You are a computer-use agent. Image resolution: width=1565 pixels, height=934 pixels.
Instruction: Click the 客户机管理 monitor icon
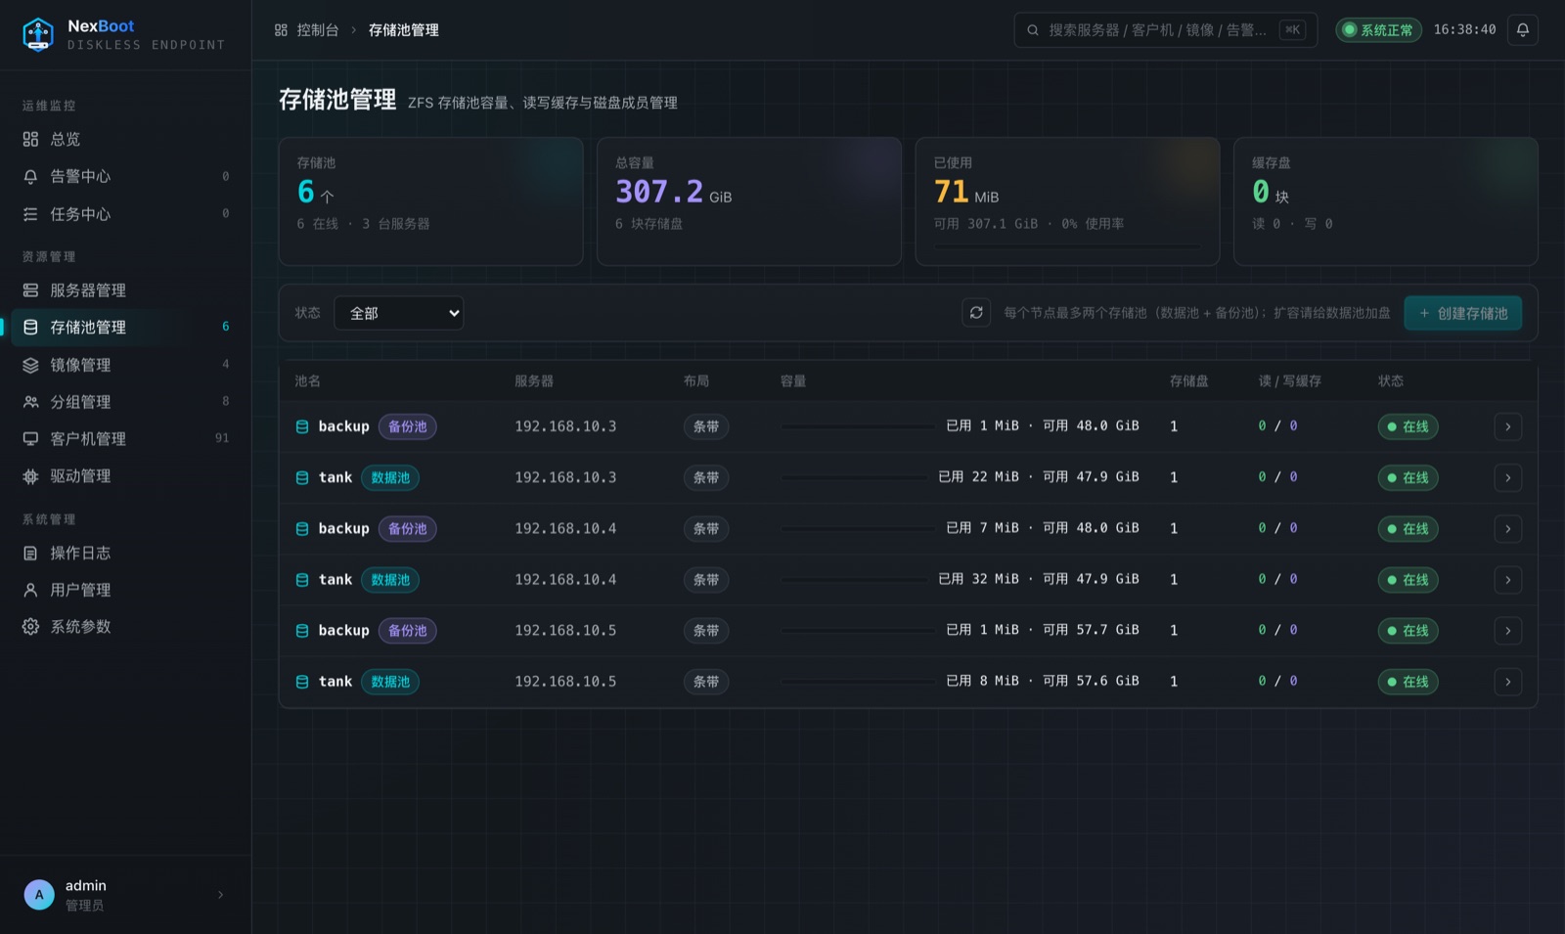(30, 439)
